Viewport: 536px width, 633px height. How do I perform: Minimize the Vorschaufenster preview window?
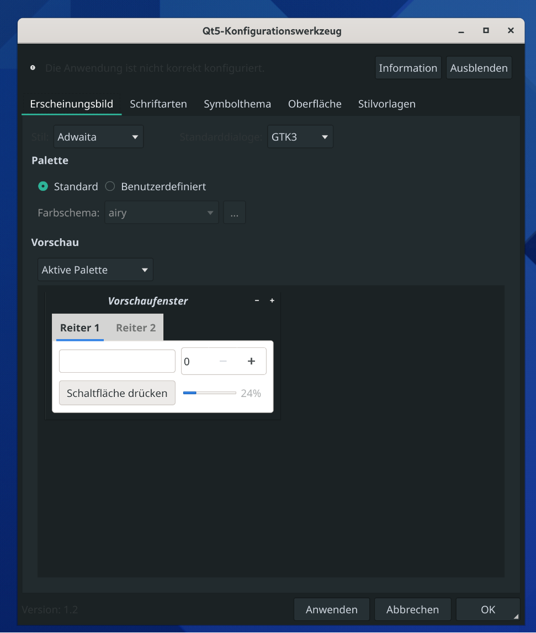[257, 301]
